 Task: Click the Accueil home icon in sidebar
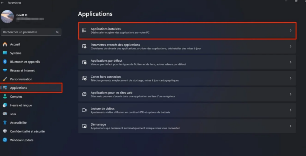5,44
